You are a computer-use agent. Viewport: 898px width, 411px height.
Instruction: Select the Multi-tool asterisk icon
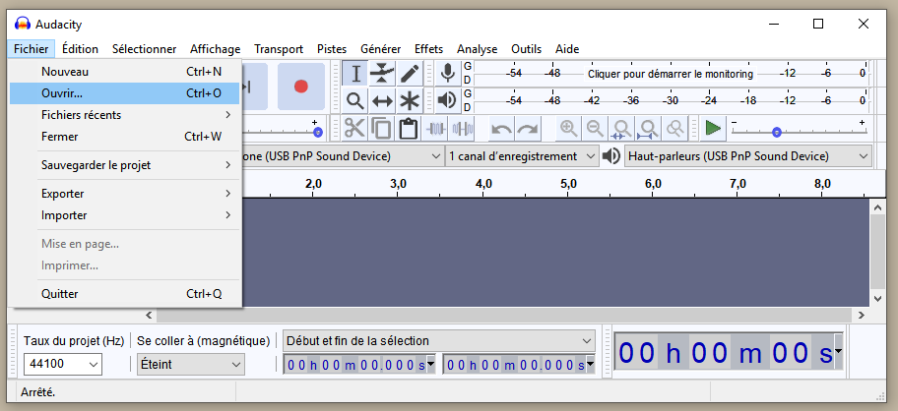pyautogui.click(x=409, y=101)
